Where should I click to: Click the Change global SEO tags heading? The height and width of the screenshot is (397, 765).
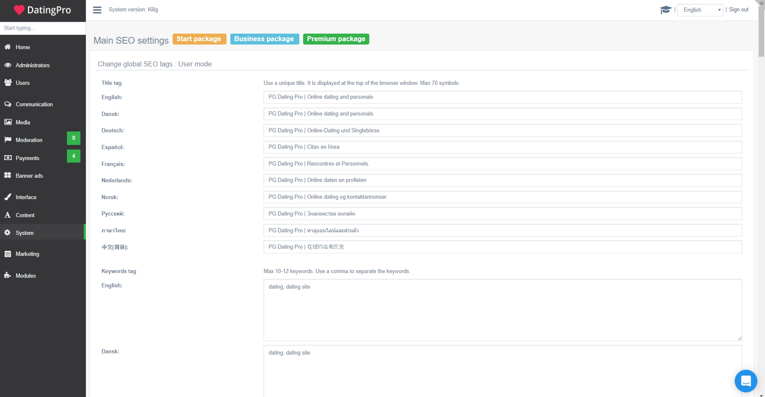tap(155, 64)
